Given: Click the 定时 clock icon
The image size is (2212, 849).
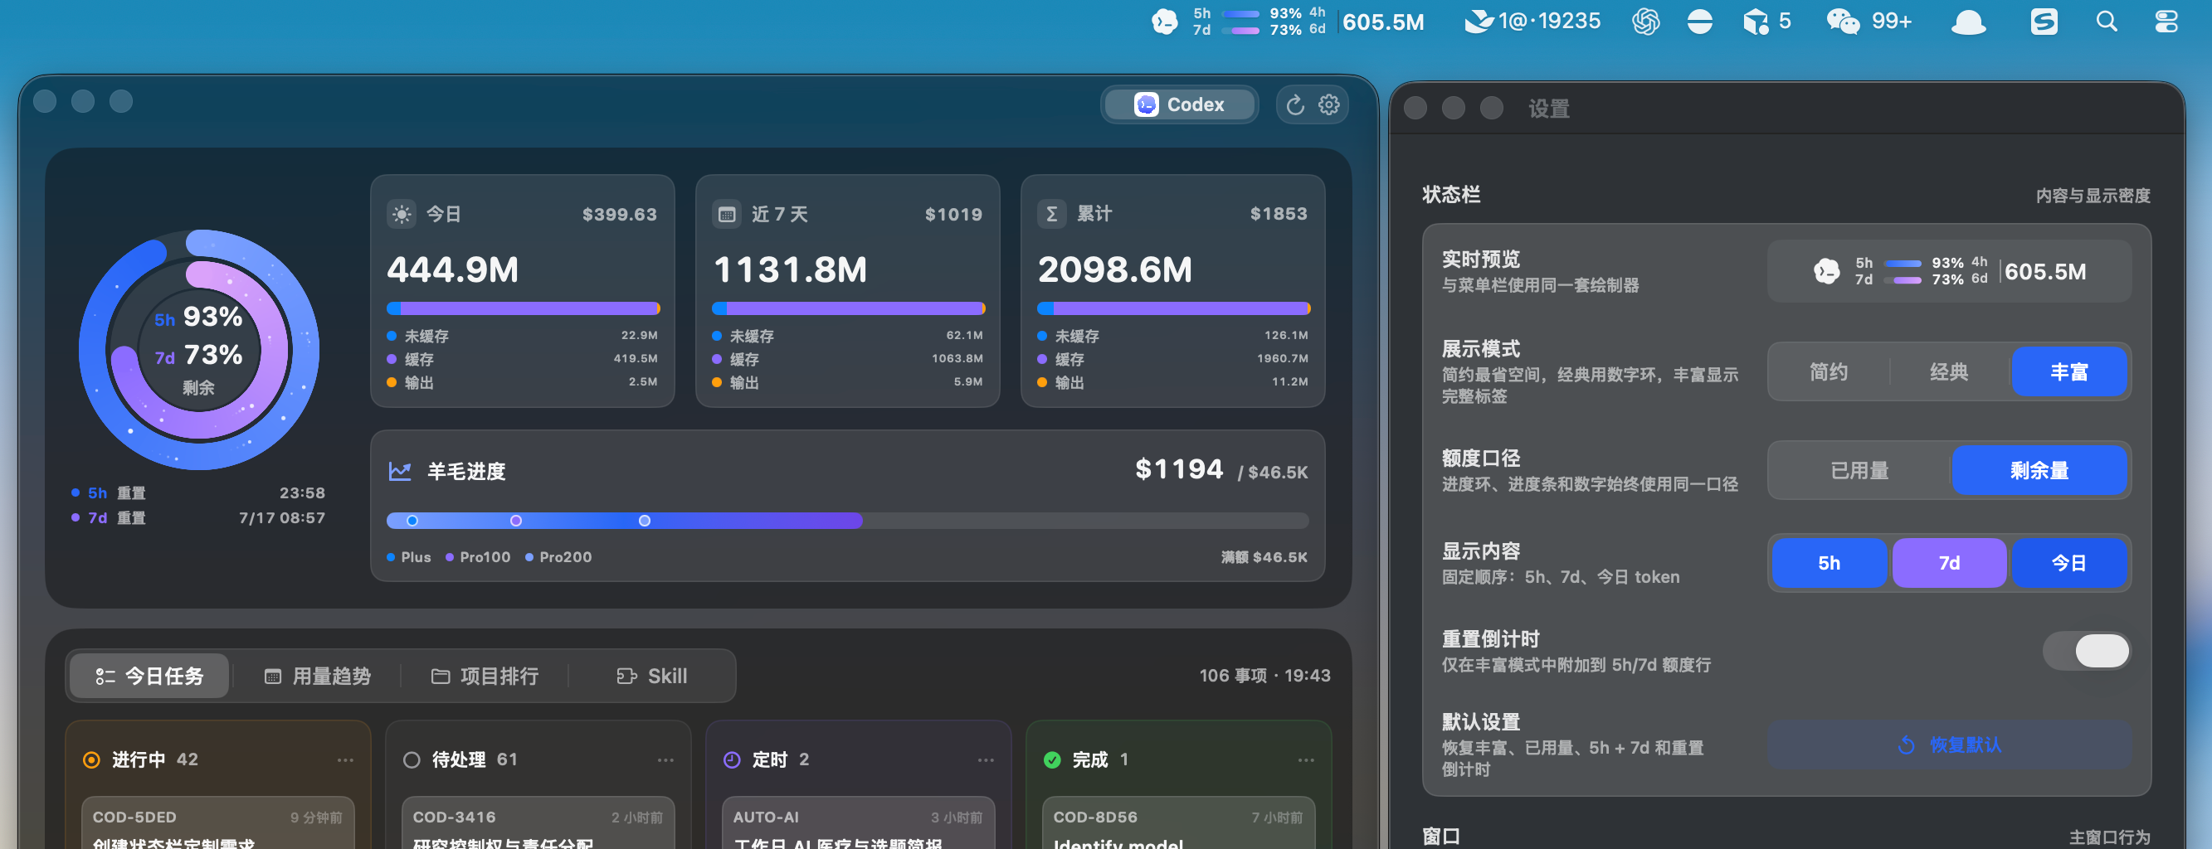Looking at the screenshot, I should (732, 759).
